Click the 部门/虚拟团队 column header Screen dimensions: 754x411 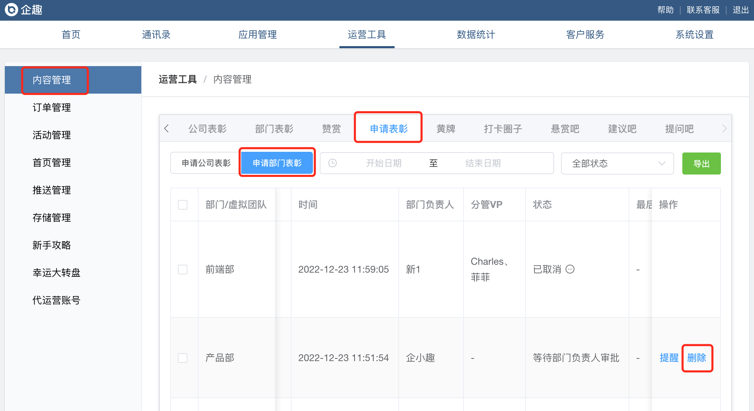[236, 205]
